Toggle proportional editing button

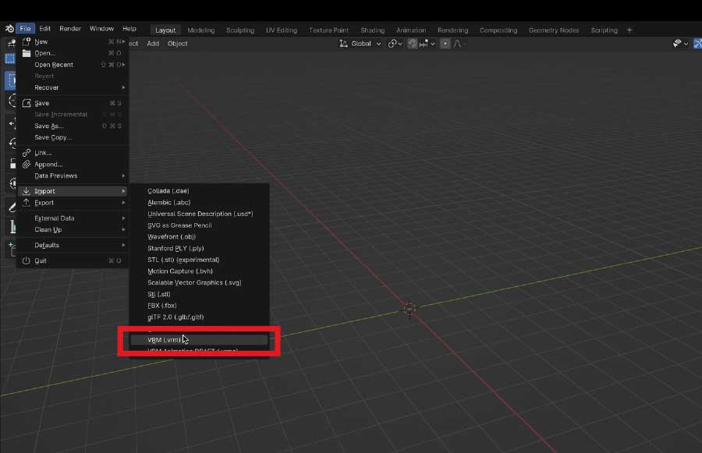(445, 44)
